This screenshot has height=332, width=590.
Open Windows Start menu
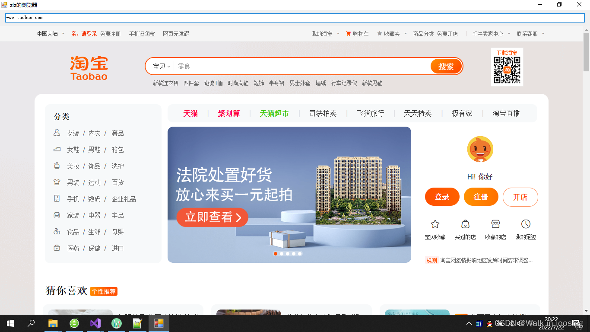pyautogui.click(x=10, y=323)
